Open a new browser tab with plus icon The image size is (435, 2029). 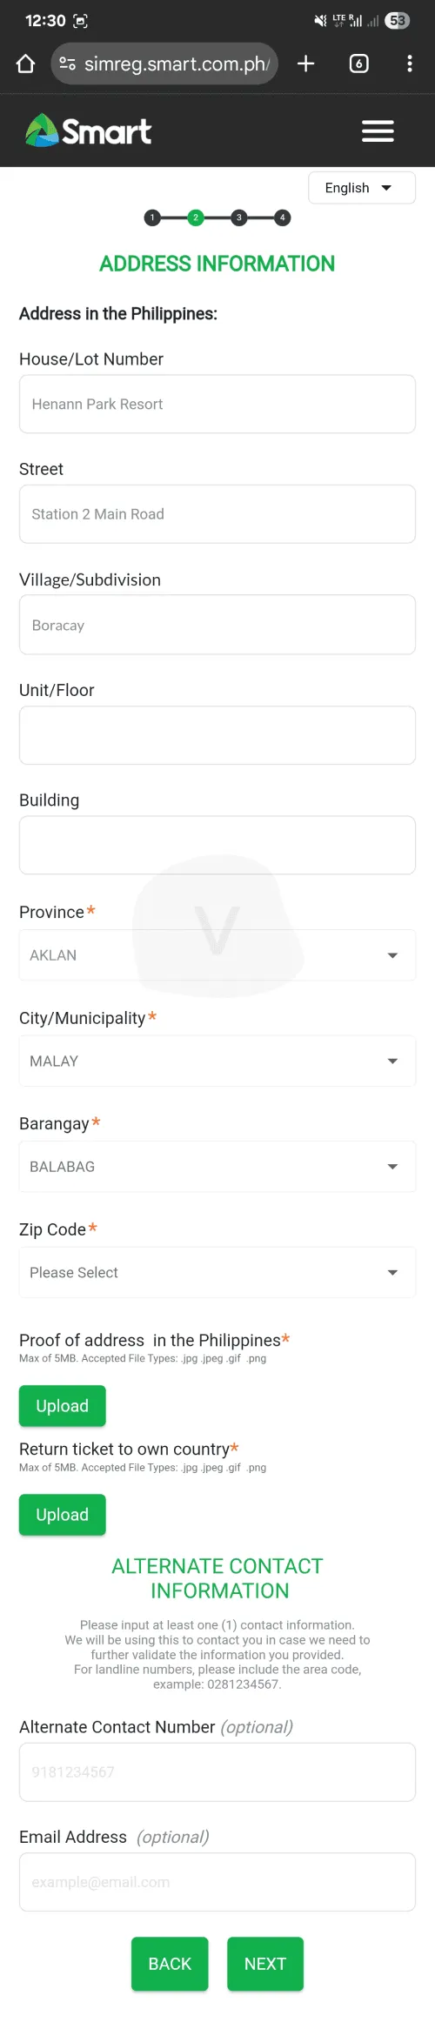[x=305, y=64]
